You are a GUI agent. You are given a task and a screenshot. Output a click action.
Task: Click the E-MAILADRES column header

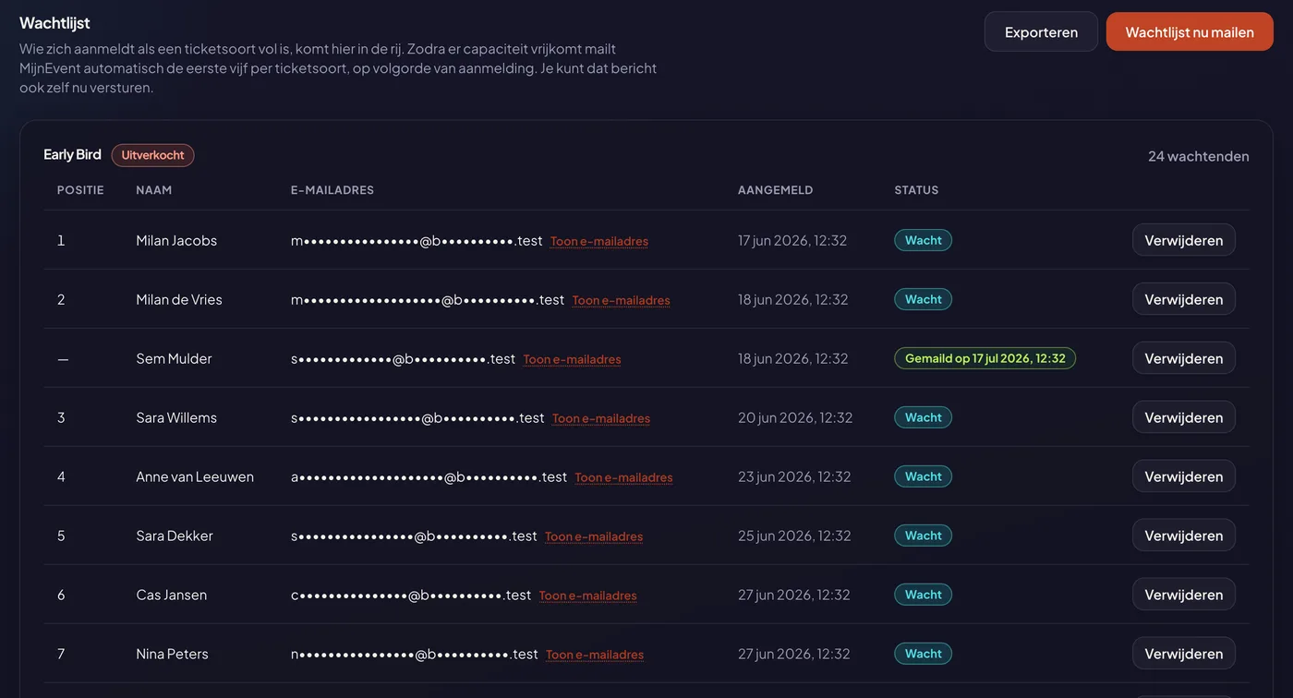332,190
